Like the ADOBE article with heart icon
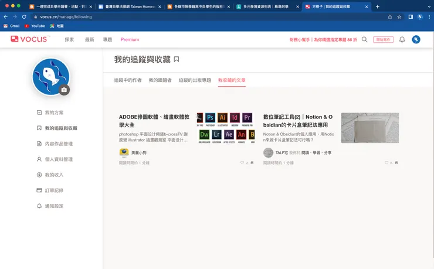This screenshot has height=269, width=434. (242, 163)
